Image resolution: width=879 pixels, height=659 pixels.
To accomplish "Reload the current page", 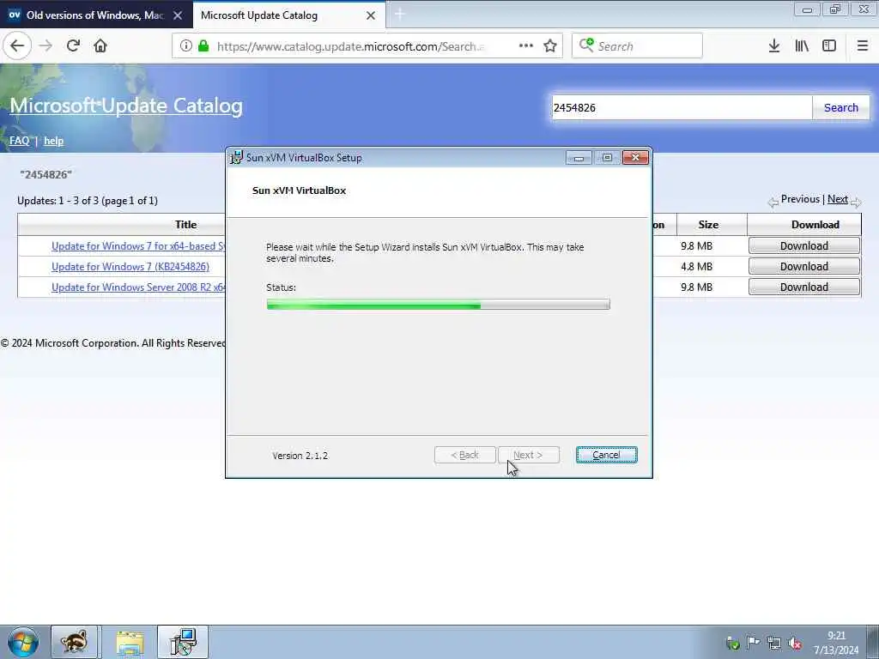I will pos(73,46).
